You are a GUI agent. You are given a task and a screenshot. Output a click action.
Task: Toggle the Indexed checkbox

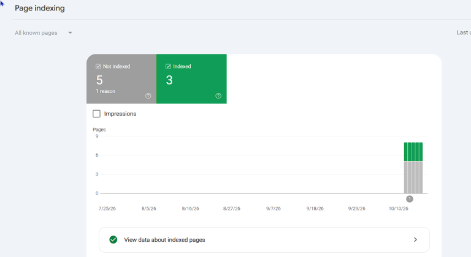pos(168,67)
